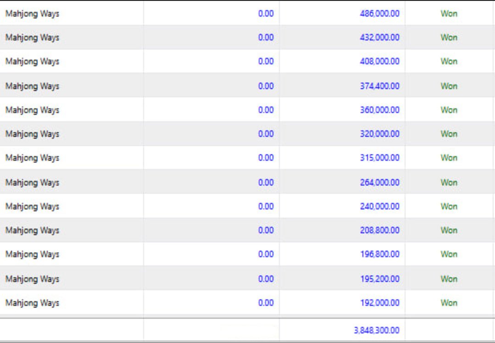
Task: Select Mahjong Ways in the 374,400.00 row
Action: tap(32, 86)
